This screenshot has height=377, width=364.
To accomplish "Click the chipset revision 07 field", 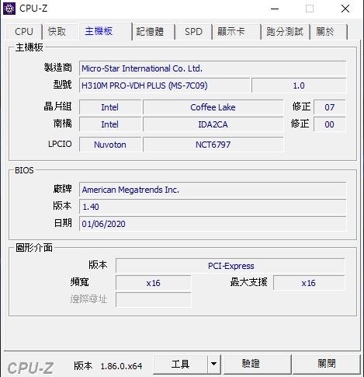I will [330, 107].
